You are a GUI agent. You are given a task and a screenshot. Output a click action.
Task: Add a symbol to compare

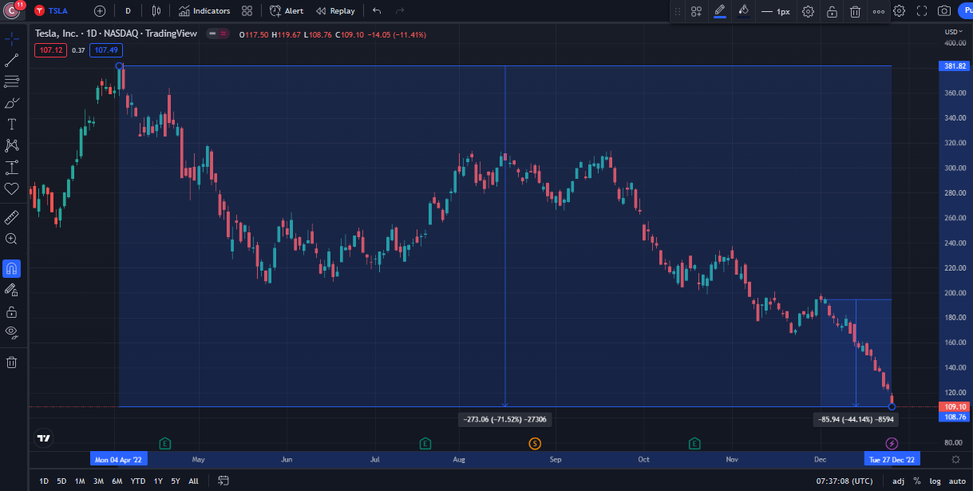click(99, 11)
